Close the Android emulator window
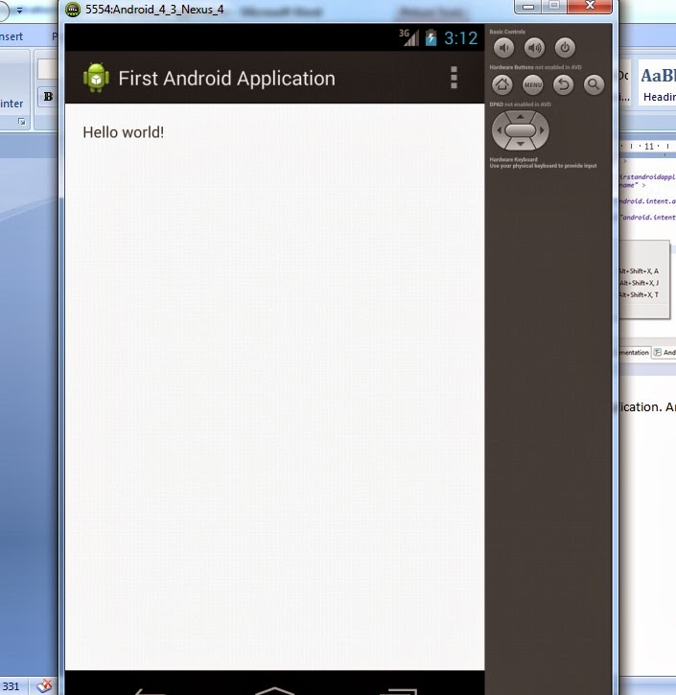676x695 pixels. click(x=590, y=6)
